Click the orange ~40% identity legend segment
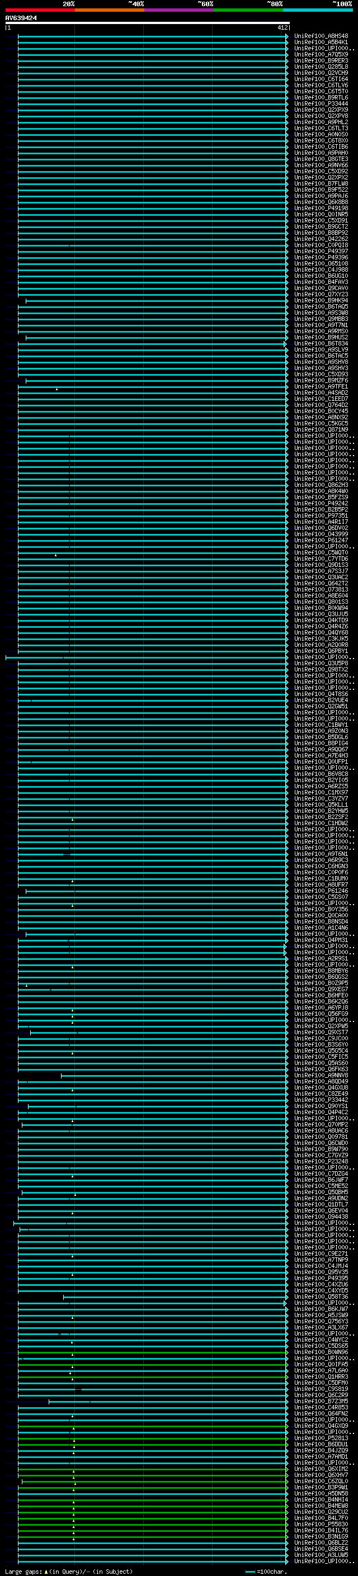This screenshot has width=358, height=1576. click(110, 10)
